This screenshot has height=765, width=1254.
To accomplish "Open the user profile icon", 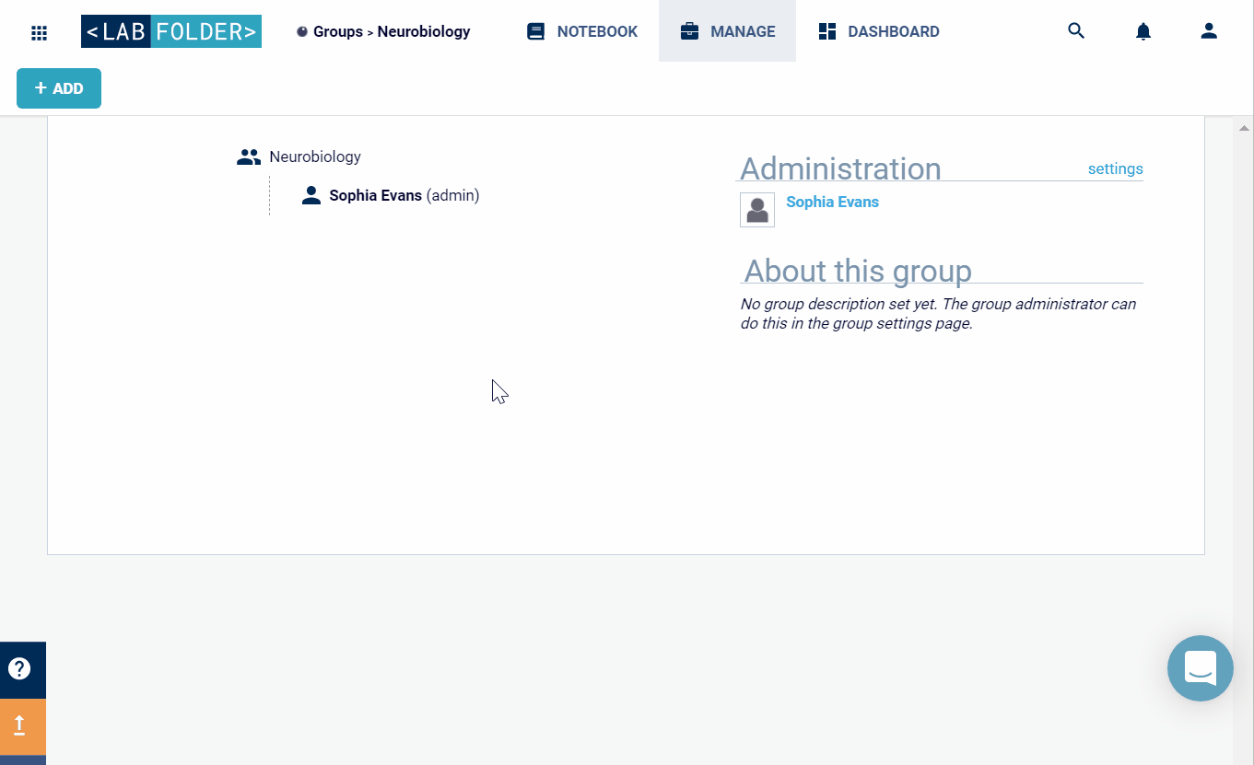I will tap(1210, 31).
